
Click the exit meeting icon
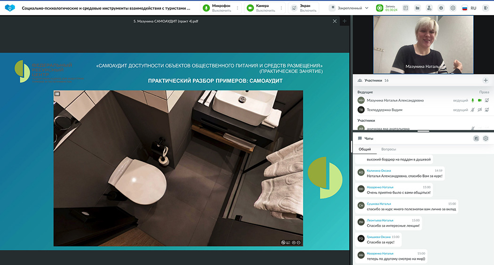click(486, 8)
